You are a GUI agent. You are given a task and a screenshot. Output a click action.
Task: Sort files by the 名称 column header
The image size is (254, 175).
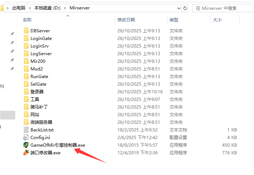[x=27, y=20]
